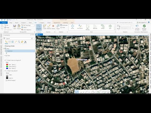
Task: Choose the Reshape tool
Action: point(95,27)
